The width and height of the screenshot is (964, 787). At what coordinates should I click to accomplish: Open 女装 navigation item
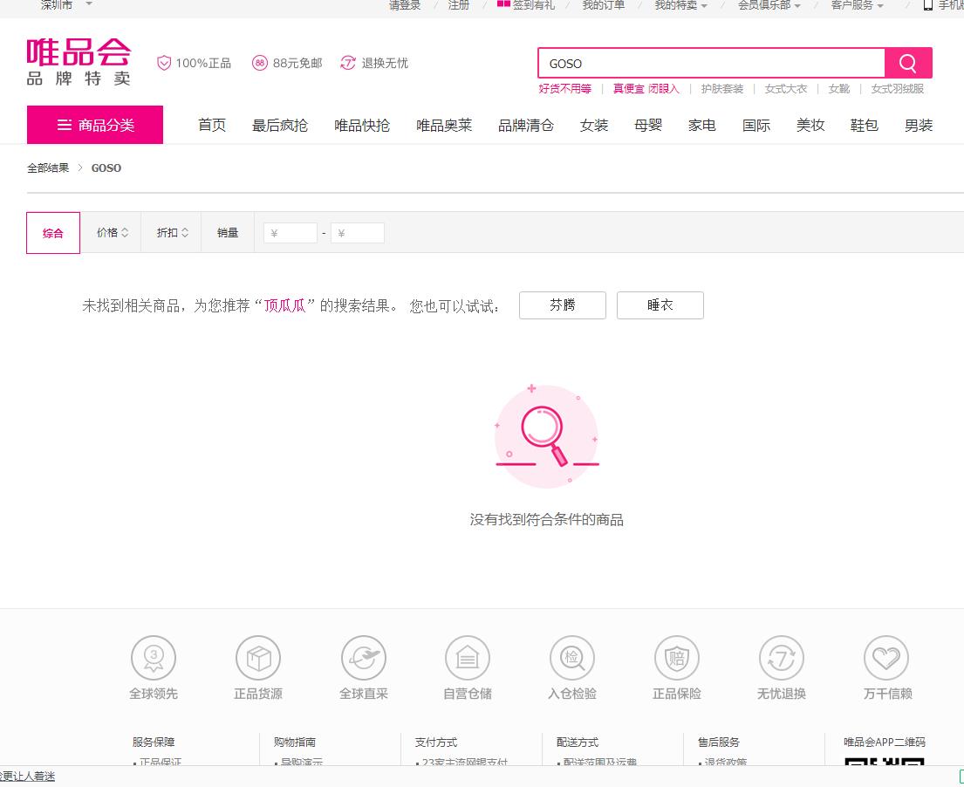click(x=594, y=126)
